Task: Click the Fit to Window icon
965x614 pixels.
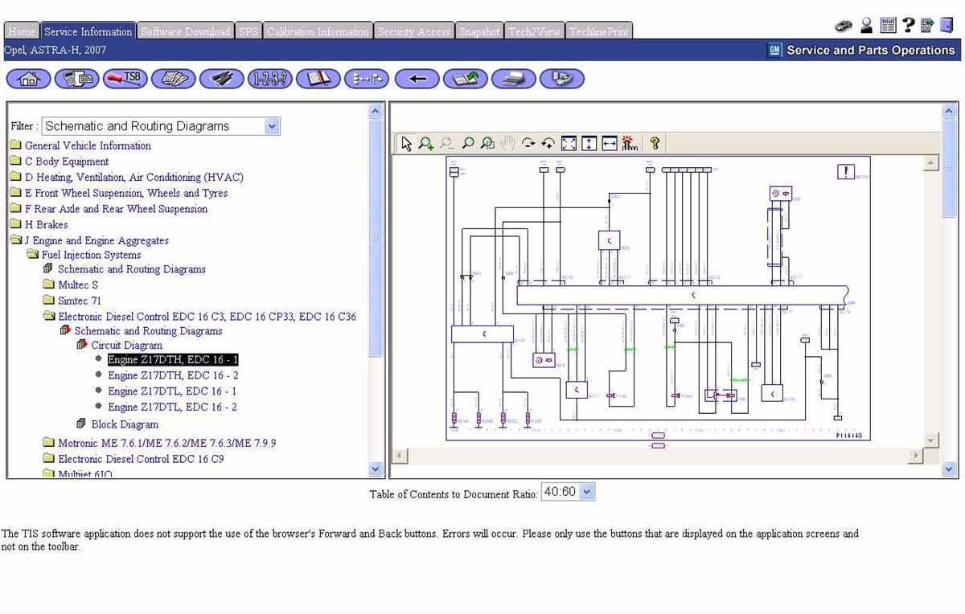Action: [x=569, y=142]
